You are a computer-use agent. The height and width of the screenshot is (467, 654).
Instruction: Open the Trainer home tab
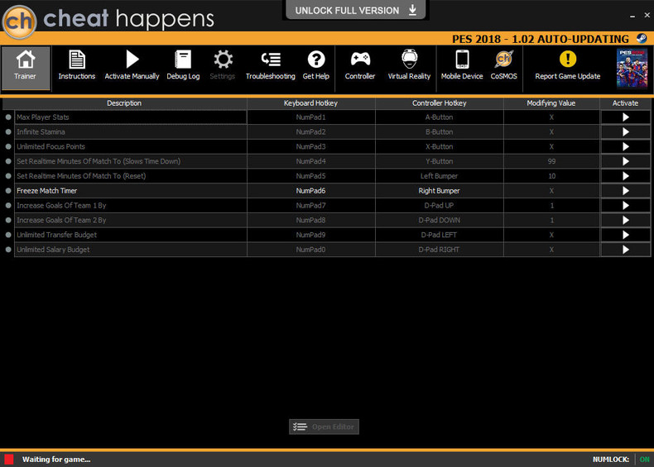[x=26, y=69]
